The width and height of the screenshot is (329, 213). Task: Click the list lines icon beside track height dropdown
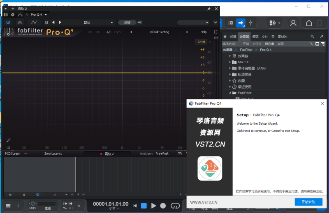tap(72, 195)
